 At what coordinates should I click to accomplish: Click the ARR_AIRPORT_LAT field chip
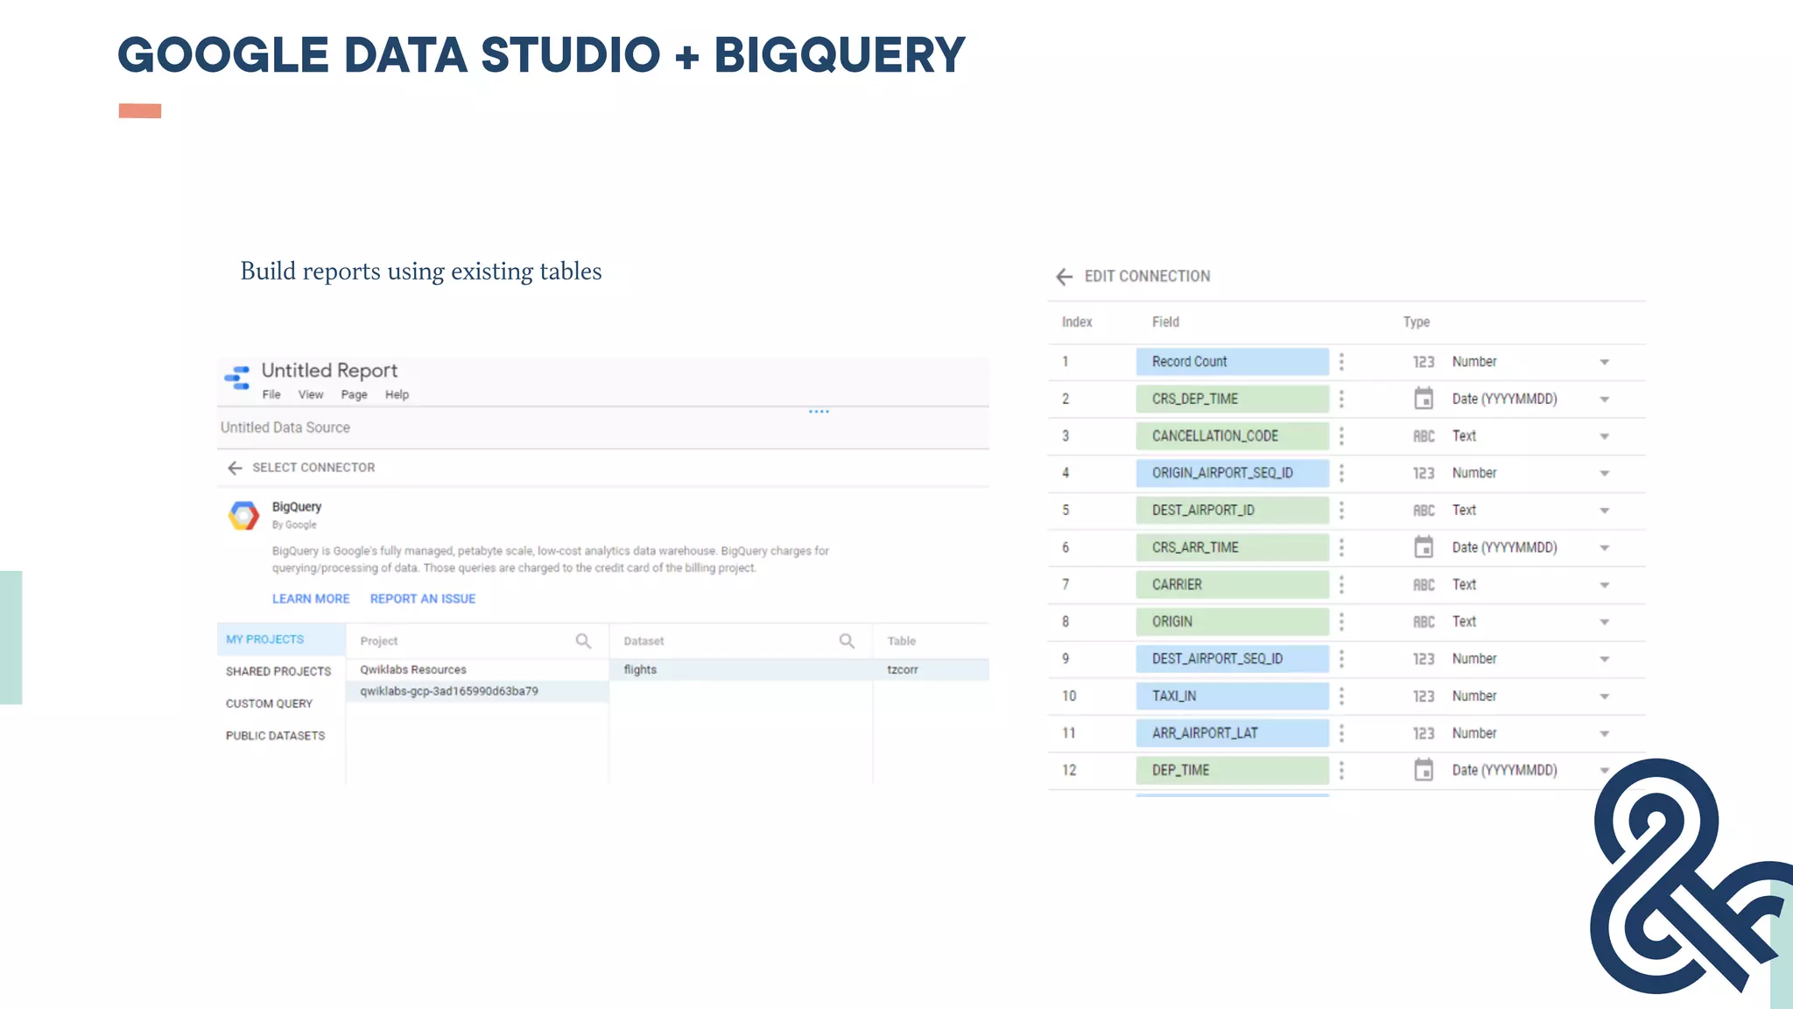pyautogui.click(x=1233, y=733)
